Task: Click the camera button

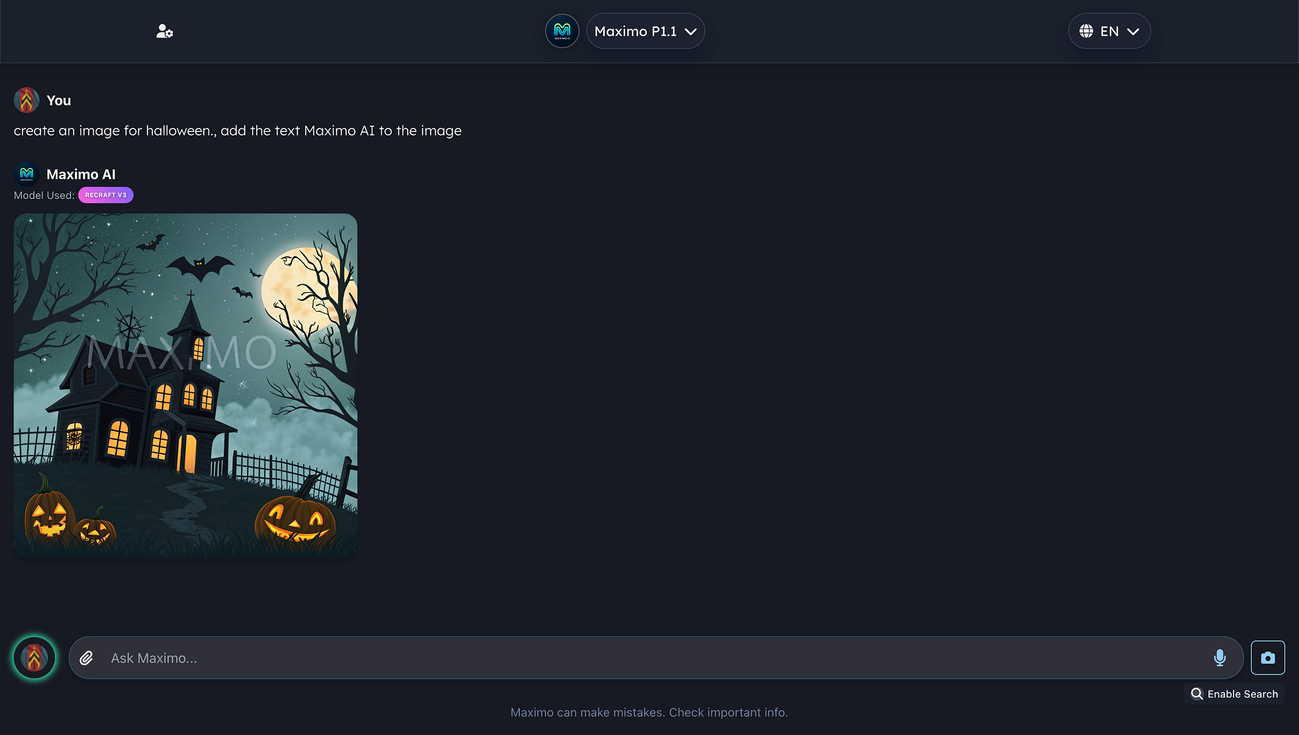Action: coord(1268,658)
